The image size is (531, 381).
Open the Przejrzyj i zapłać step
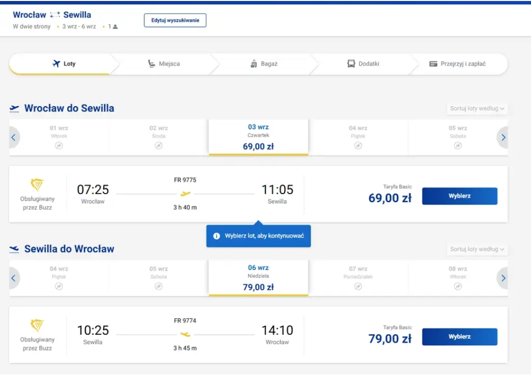coord(458,64)
